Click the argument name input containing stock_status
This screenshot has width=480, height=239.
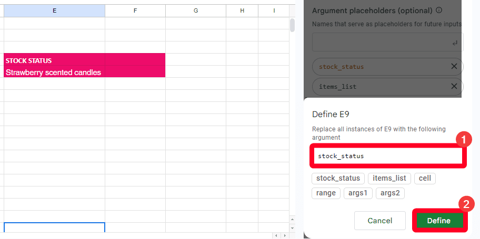coord(387,156)
